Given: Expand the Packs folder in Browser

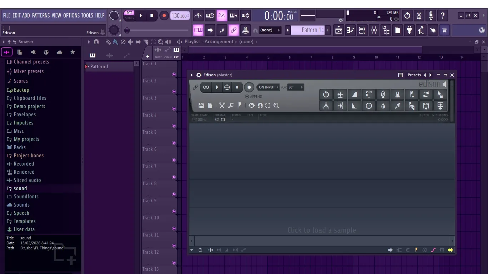Looking at the screenshot, I should [16, 147].
